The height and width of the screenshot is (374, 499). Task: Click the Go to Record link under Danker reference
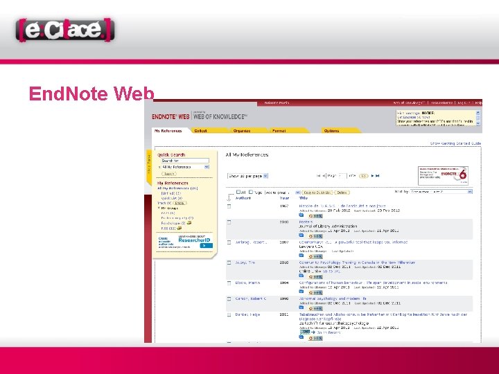[x=329, y=332]
